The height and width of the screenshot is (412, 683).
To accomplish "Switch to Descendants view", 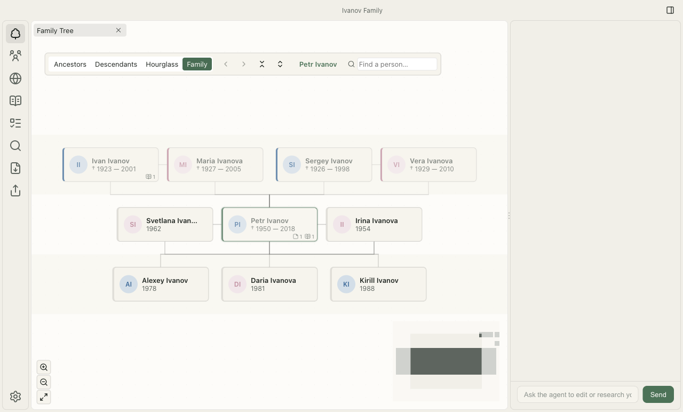I will point(116,64).
